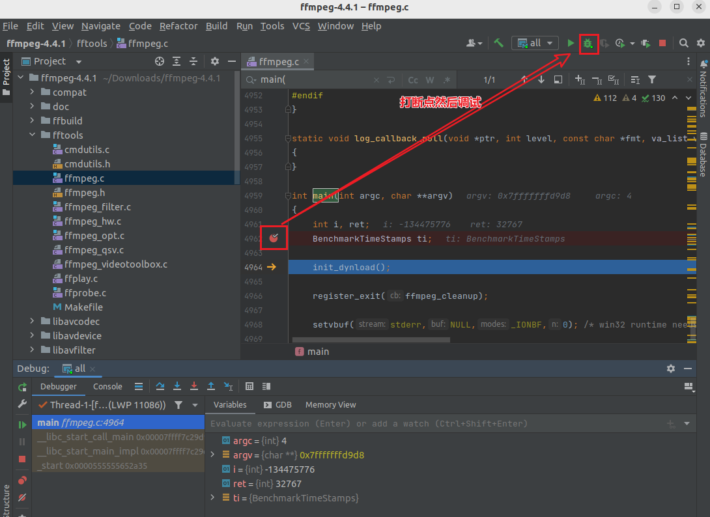Expand ti variable in Variables
Viewport: 710px width, 517px height.
(212, 497)
